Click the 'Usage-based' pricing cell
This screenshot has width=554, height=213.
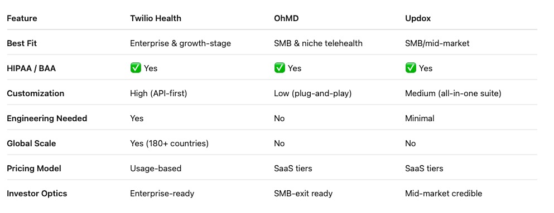tap(156, 169)
